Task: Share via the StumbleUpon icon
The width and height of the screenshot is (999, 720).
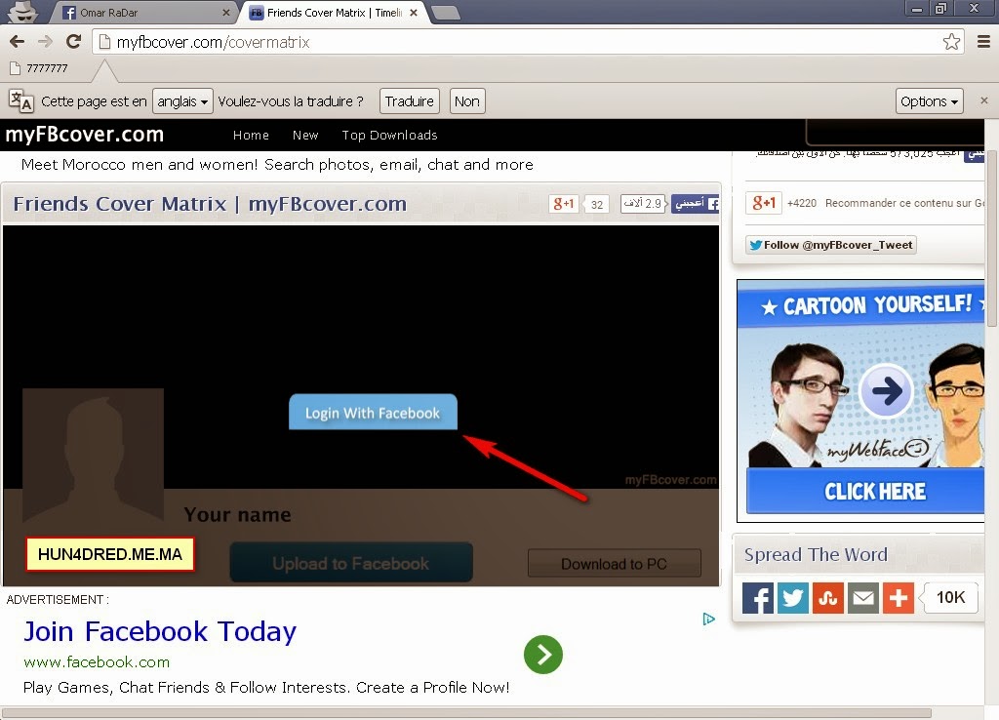Action: coord(827,598)
